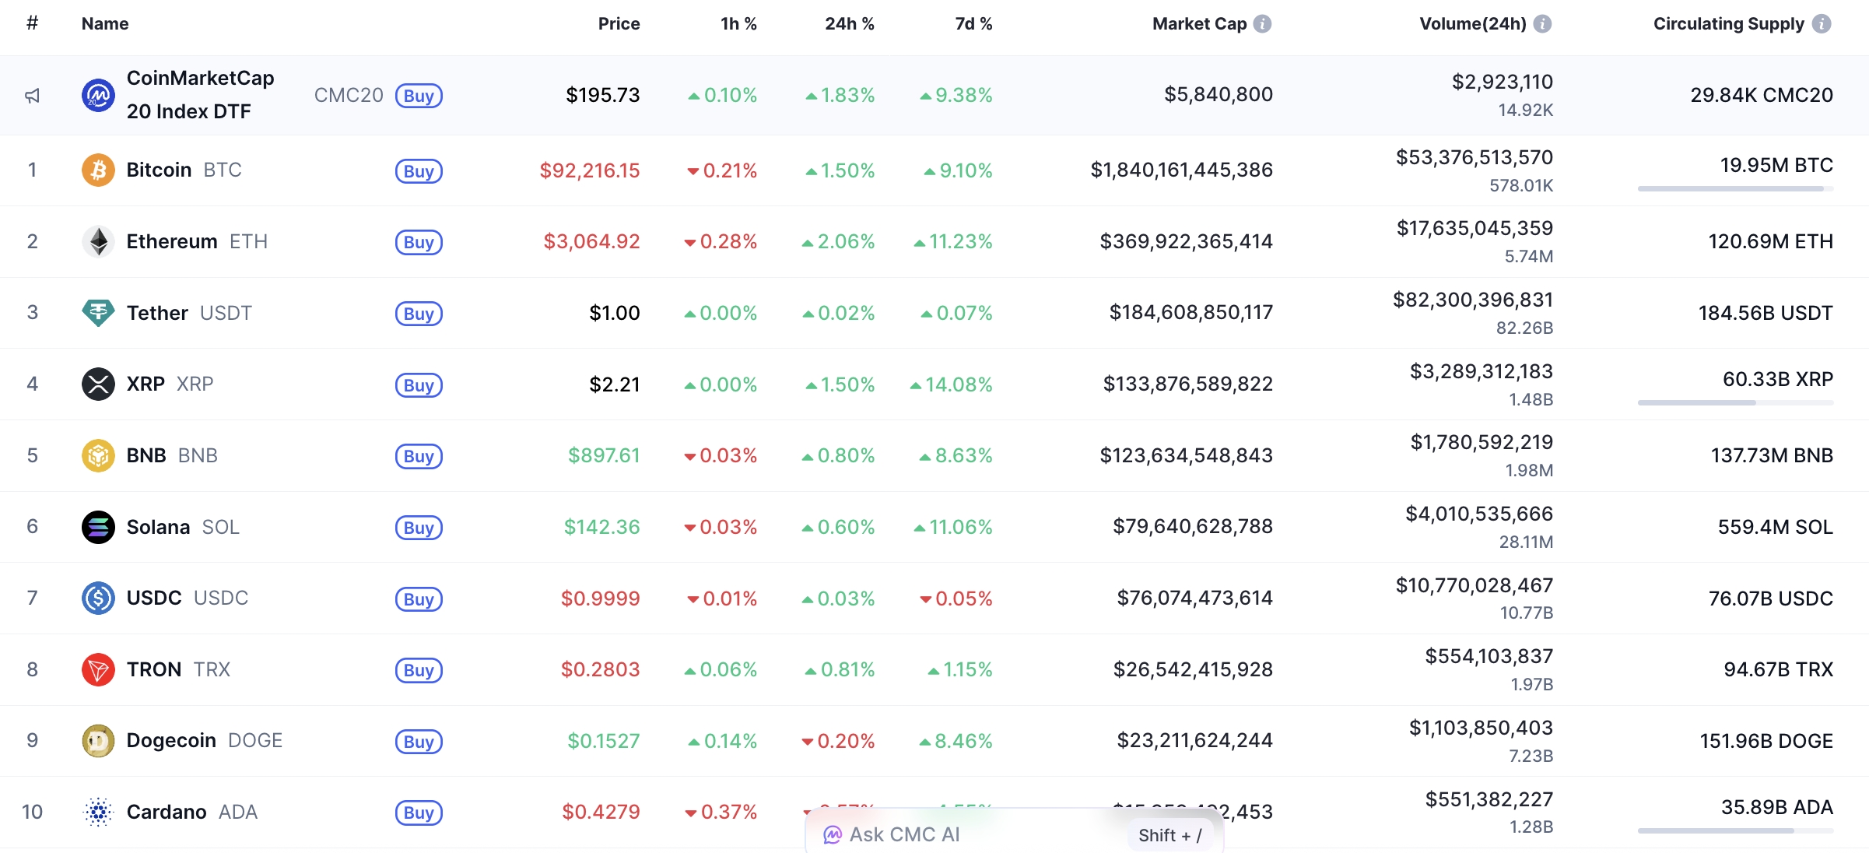Screen dimensions: 1869x853
Task: Click the Ethereum diamond icon
Action: click(98, 241)
